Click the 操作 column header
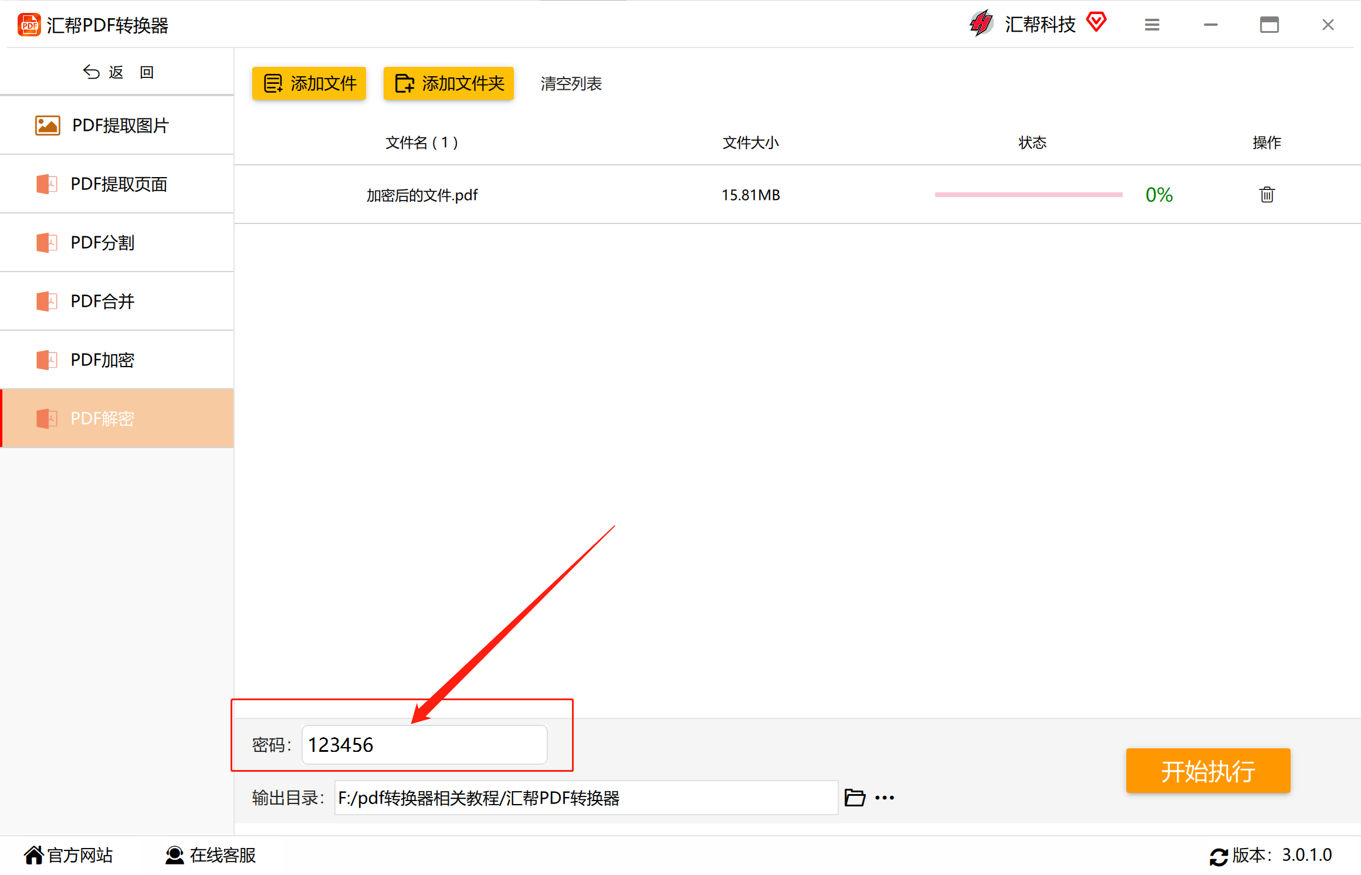This screenshot has height=875, width=1361. point(1267,143)
